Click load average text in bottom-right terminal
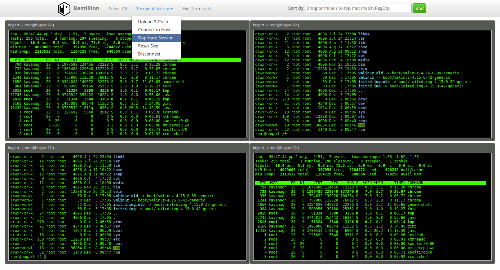 (x=385, y=157)
